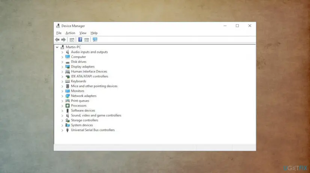Click the Print queues printer icon
The image size is (310, 173).
(x=68, y=101)
